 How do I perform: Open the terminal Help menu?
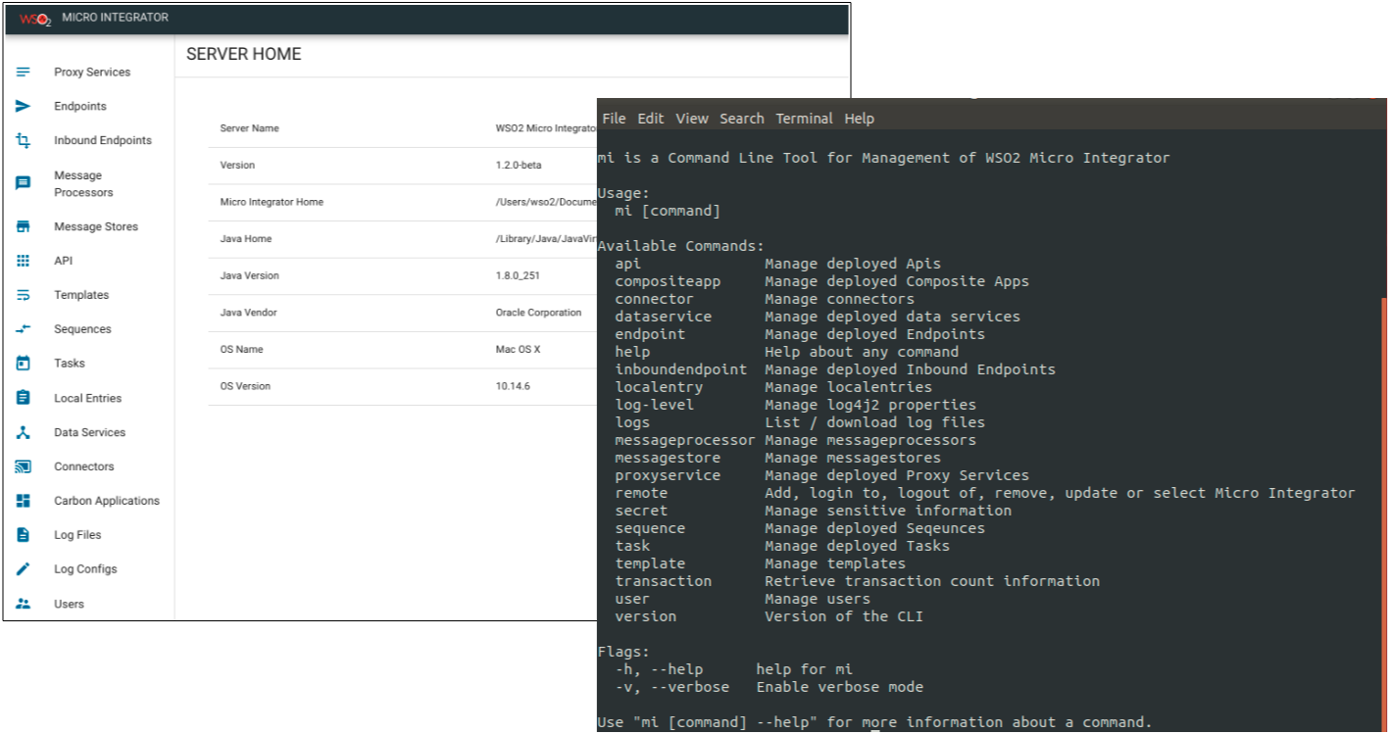(859, 119)
